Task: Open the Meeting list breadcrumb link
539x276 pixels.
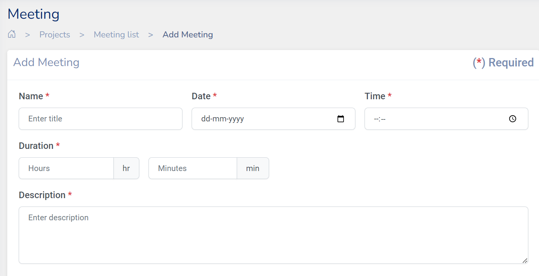Action: coord(116,35)
